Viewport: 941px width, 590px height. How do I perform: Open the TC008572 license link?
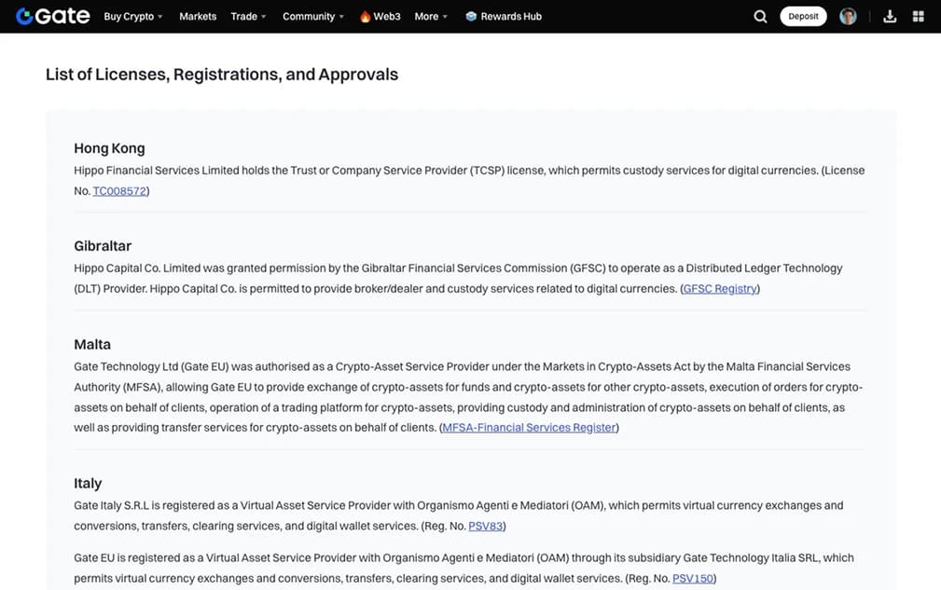[x=118, y=191]
